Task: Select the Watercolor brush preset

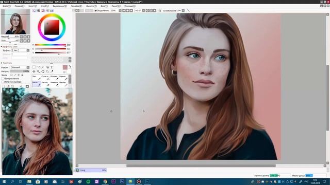Action: 54,84
